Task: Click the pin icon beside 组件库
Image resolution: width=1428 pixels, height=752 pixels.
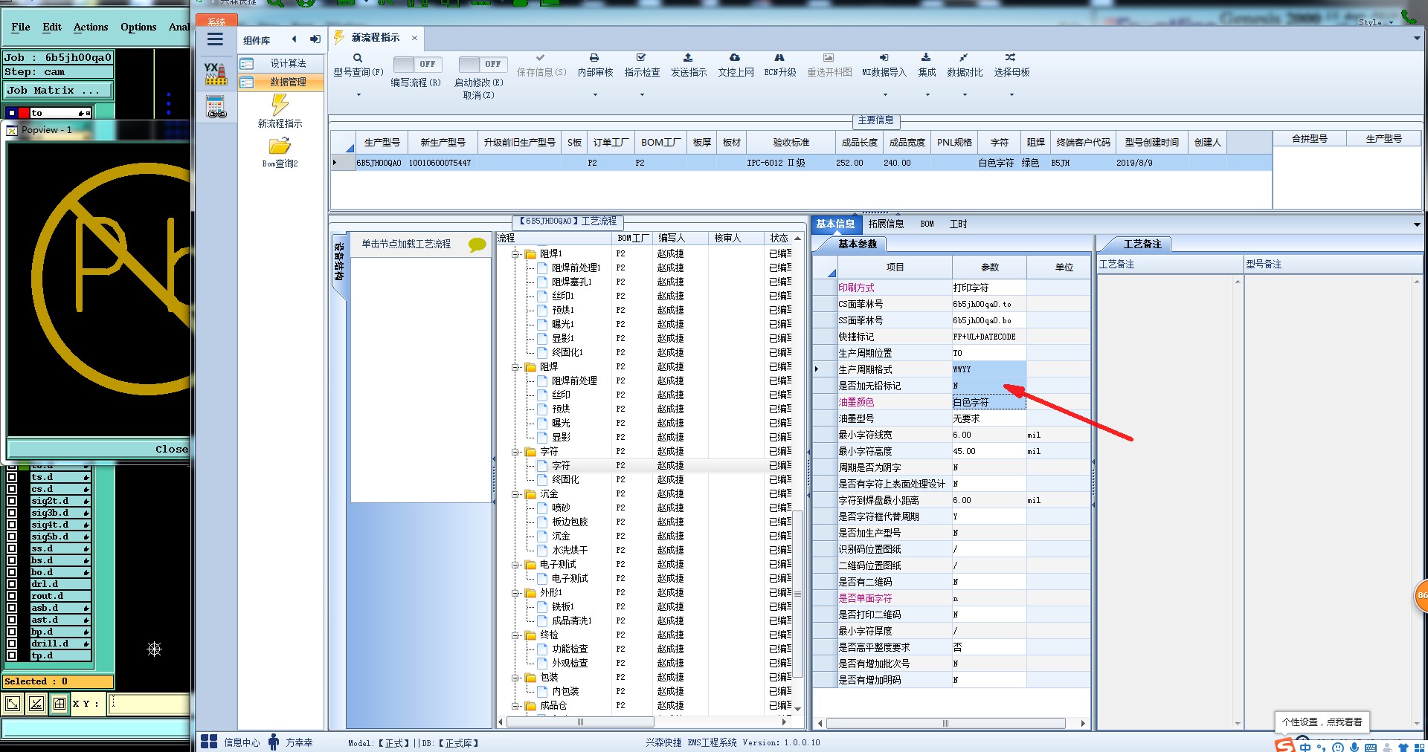Action: [315, 39]
